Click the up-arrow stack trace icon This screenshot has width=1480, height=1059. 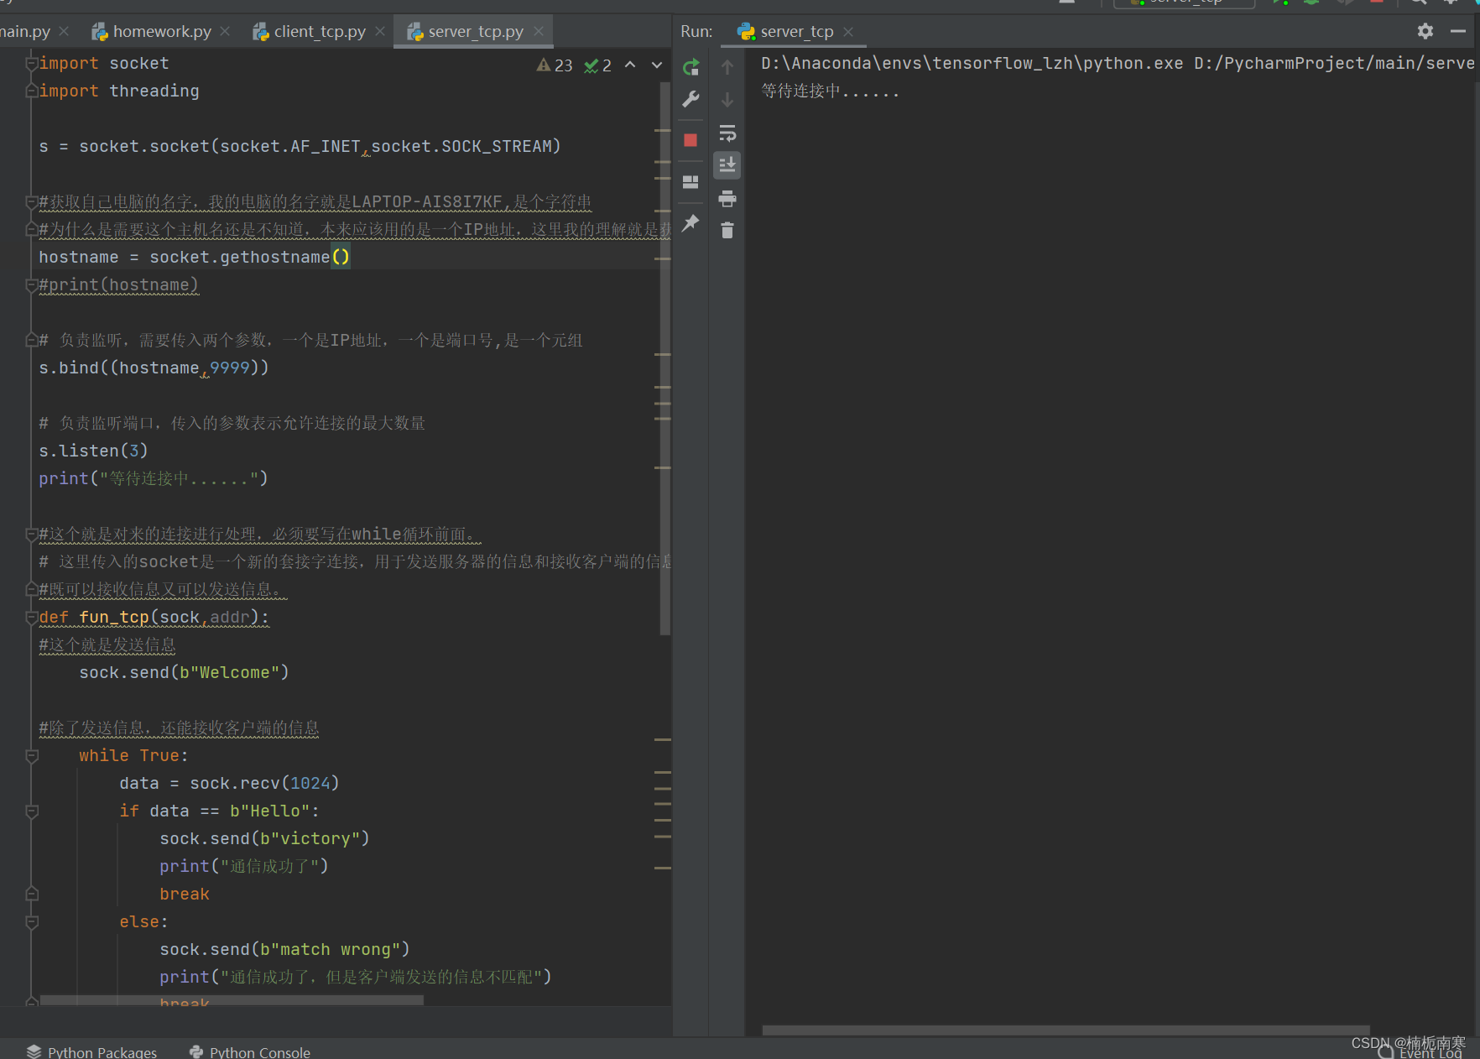click(x=727, y=67)
